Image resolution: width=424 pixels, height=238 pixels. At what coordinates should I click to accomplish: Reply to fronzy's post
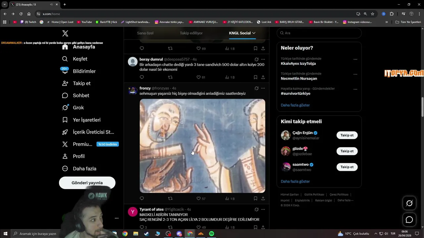142,198
